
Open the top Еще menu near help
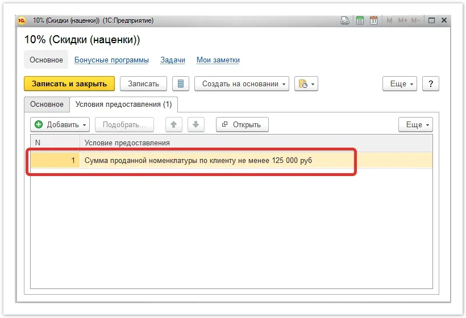point(401,83)
